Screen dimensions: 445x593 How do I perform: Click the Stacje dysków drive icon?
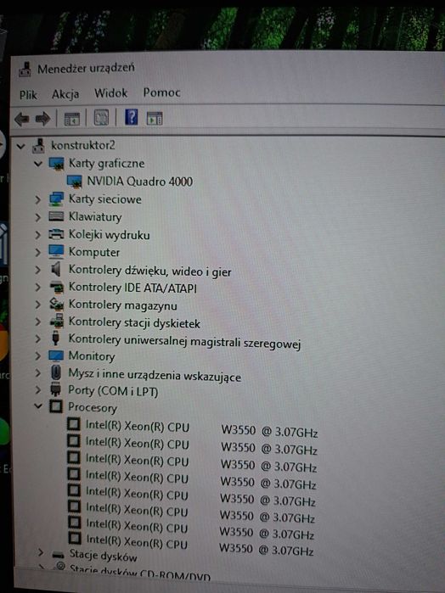59,555
